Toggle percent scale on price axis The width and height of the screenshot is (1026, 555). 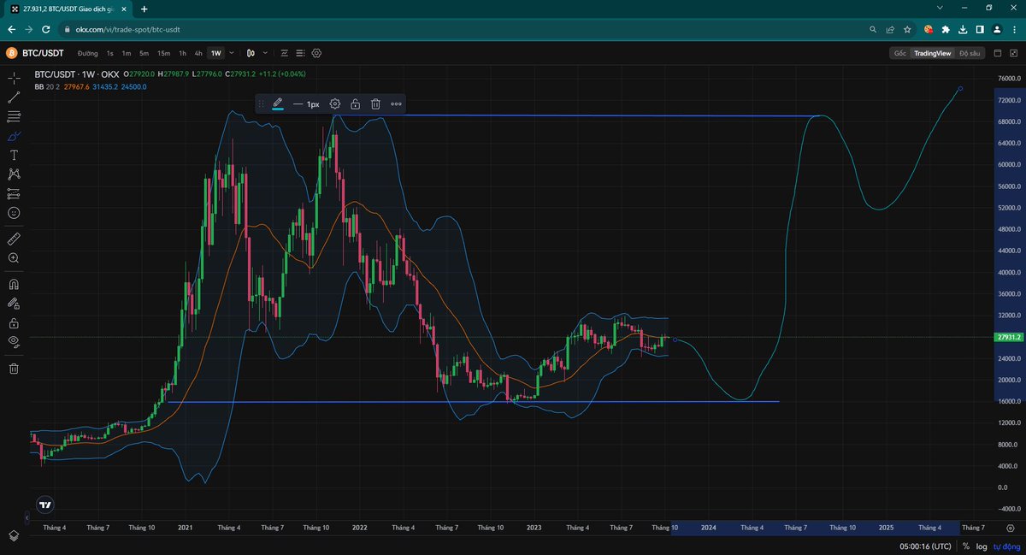[x=966, y=546]
